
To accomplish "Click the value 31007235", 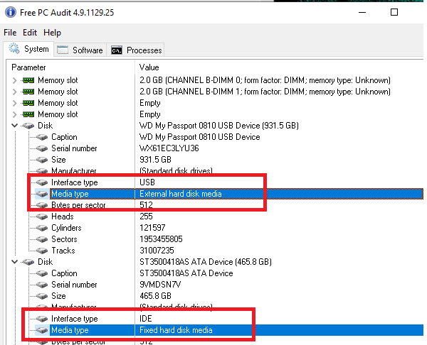I will point(157,251).
